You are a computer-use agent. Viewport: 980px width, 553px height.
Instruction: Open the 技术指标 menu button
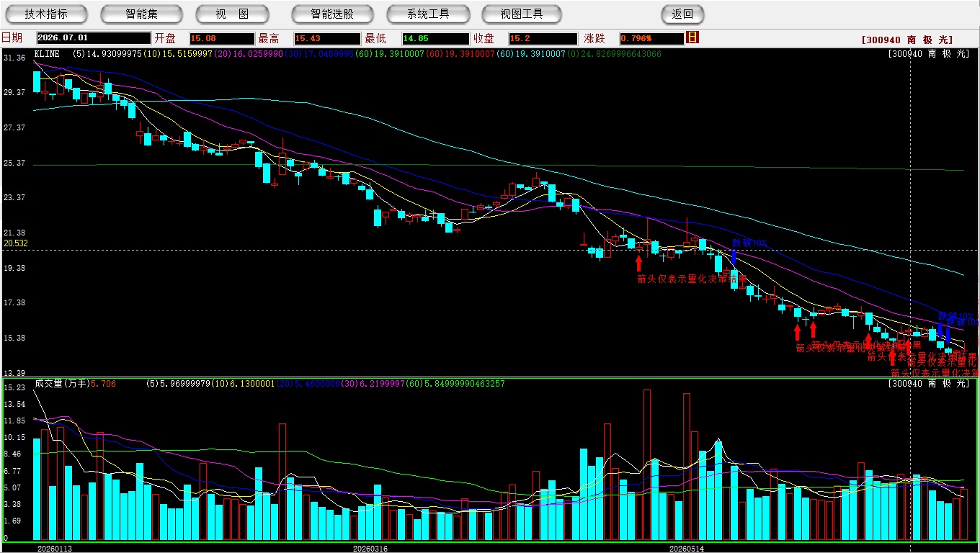click(x=46, y=14)
